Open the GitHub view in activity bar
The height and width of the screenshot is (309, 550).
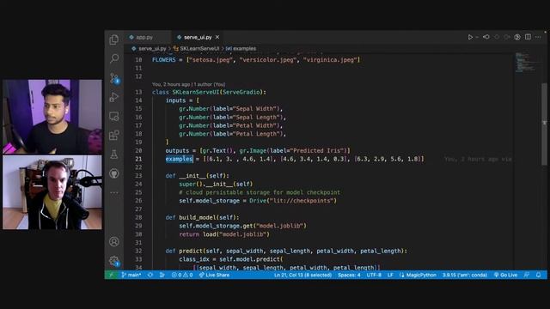(x=114, y=173)
